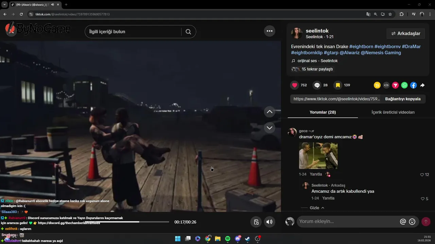The image size is (435, 244).
Task: Like the comment by gece
Action: (x=422, y=175)
